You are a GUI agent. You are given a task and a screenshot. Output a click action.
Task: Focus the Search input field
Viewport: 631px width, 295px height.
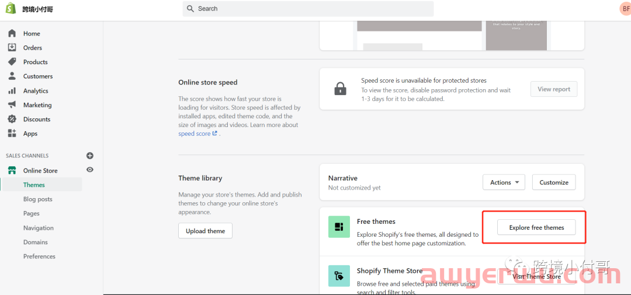pos(308,8)
